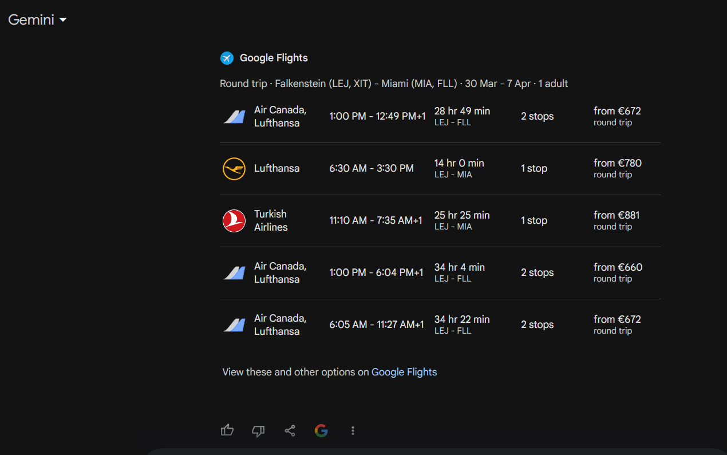This screenshot has height=455, width=727.
Task: Click the from €780 price
Action: point(618,163)
